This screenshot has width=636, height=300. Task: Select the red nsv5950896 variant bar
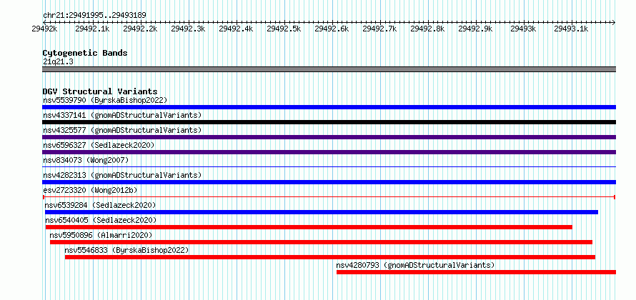click(x=322, y=242)
